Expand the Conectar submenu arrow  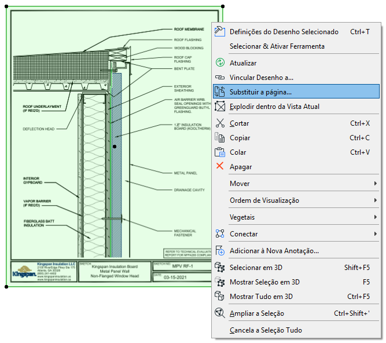coord(376,234)
